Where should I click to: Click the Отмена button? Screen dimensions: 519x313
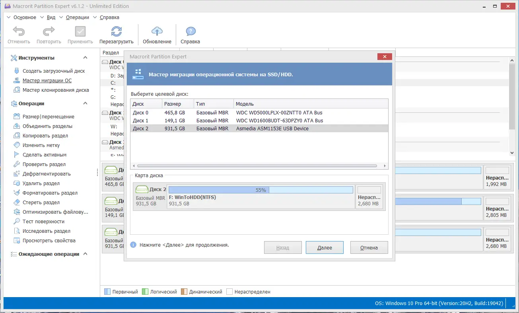pyautogui.click(x=369, y=247)
